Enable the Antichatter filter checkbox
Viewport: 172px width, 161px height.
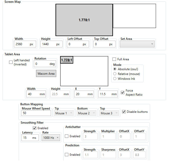coord(67,136)
